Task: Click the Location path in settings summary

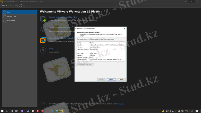Action: [x=106, y=45]
